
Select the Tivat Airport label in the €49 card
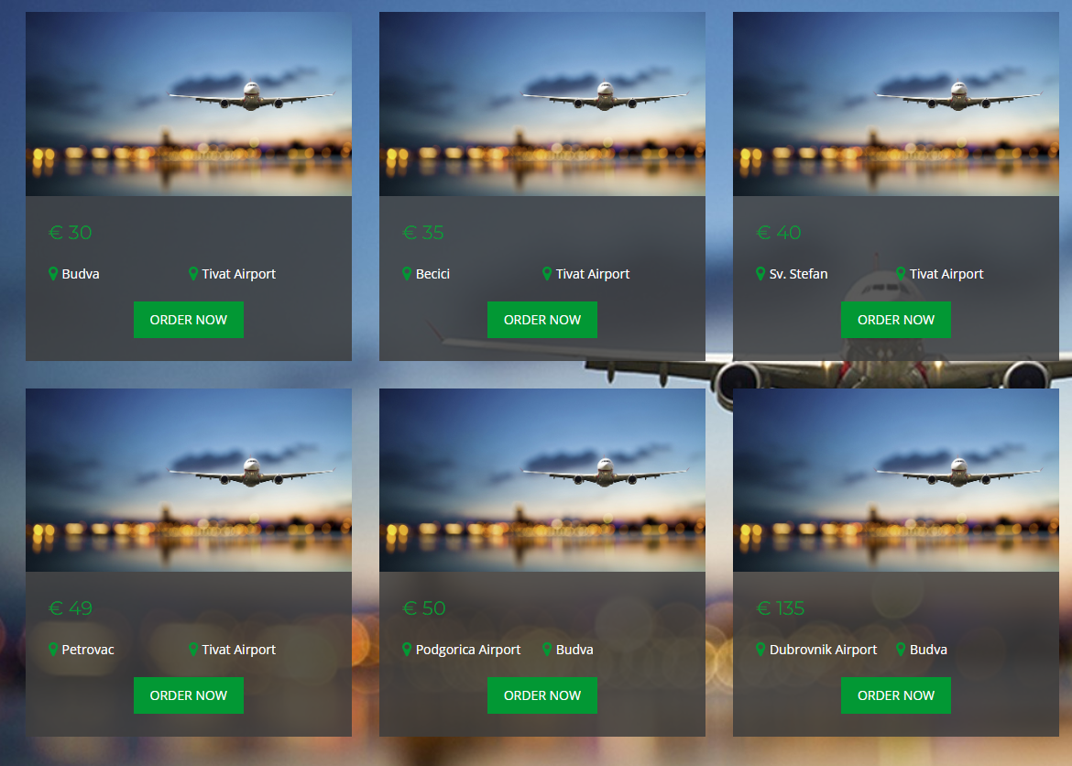[238, 650]
